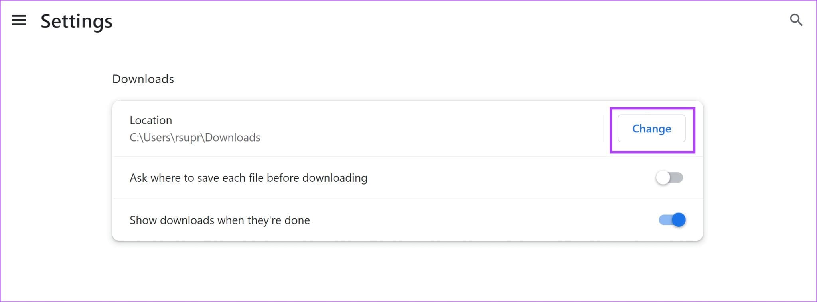Enable Ask where to save each file
This screenshot has width=817, height=302.
point(669,178)
